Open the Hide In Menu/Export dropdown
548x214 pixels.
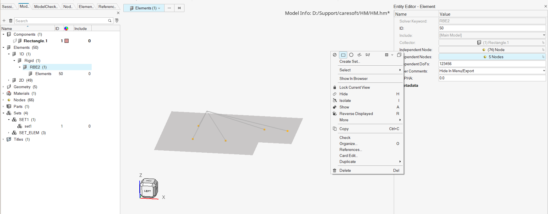click(x=492, y=71)
